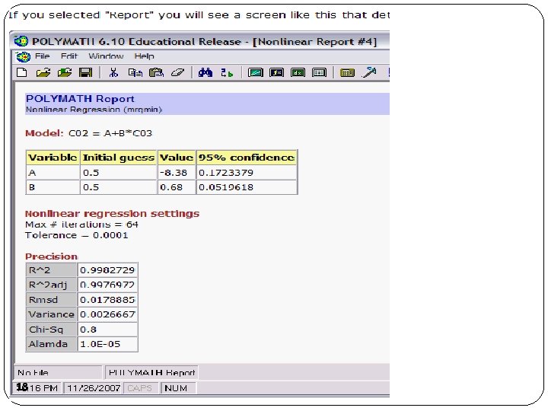Click the Variable column header
548x411 pixels.
[53, 158]
